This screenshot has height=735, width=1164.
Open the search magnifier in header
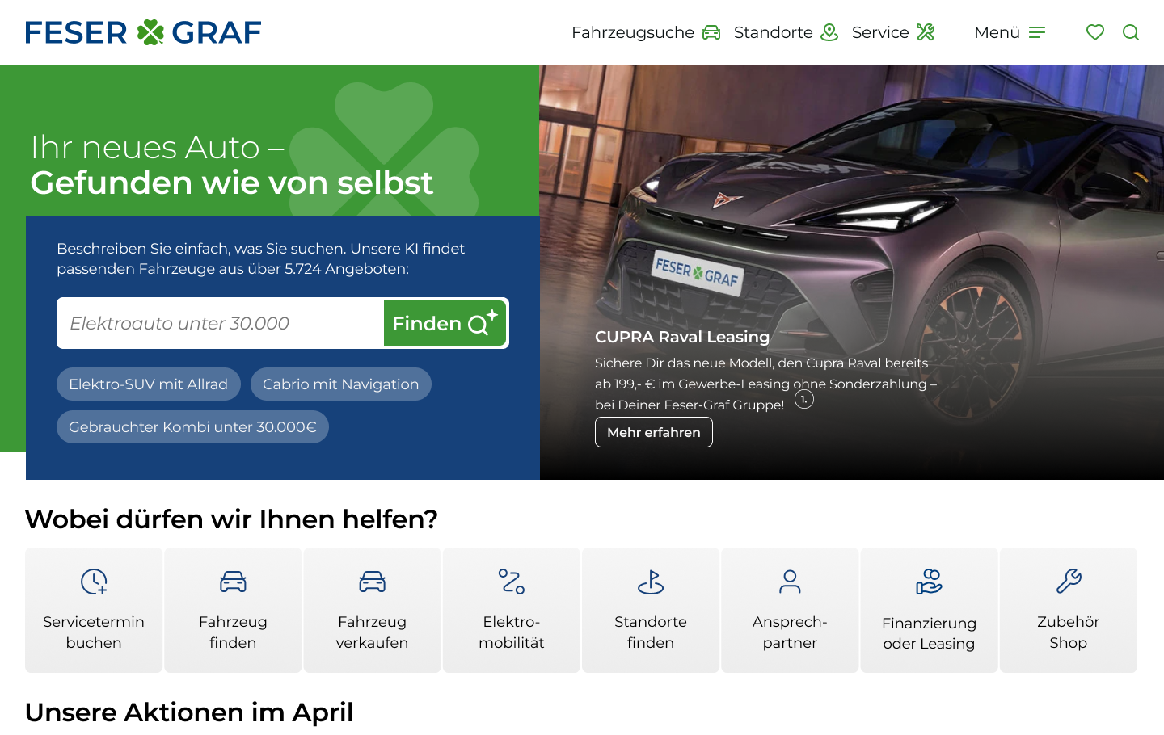click(1131, 32)
